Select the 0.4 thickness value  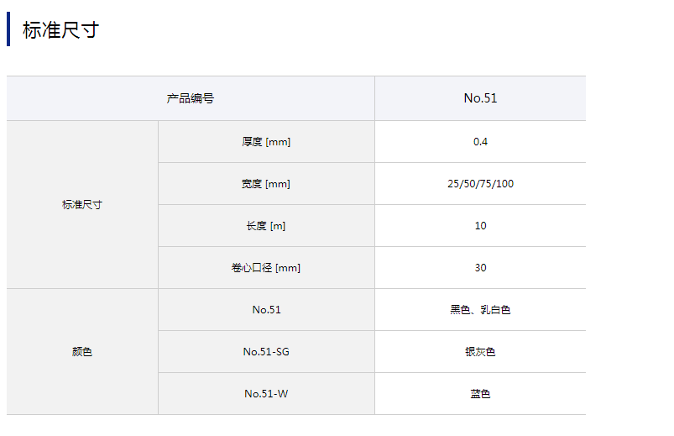pyautogui.click(x=480, y=142)
